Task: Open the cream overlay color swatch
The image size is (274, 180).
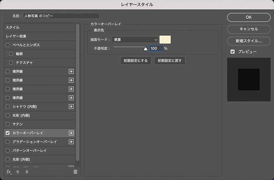Action: pyautogui.click(x=165, y=40)
